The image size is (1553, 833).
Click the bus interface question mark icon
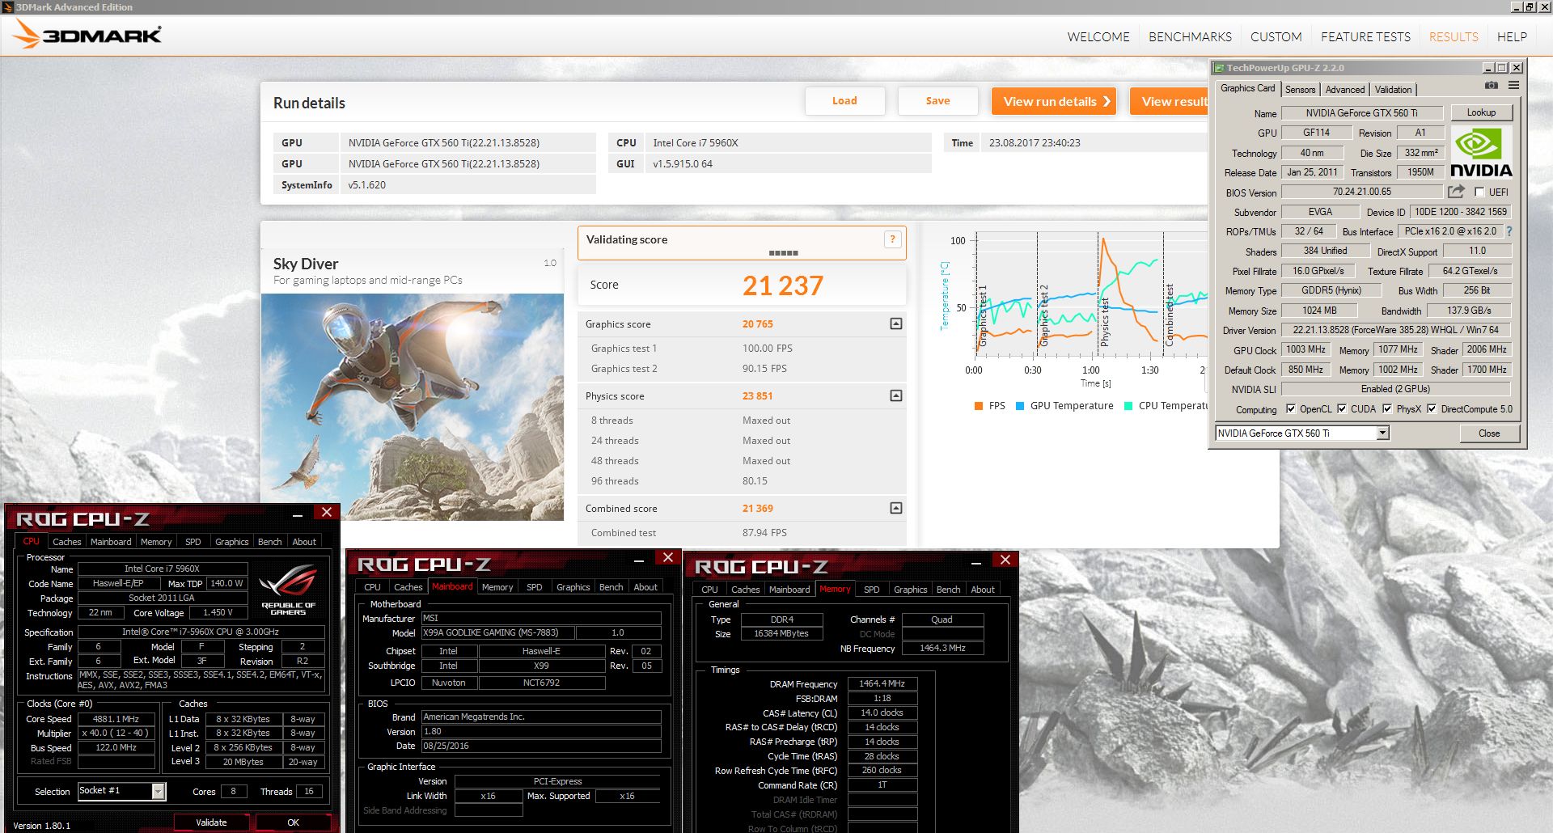tap(1509, 230)
